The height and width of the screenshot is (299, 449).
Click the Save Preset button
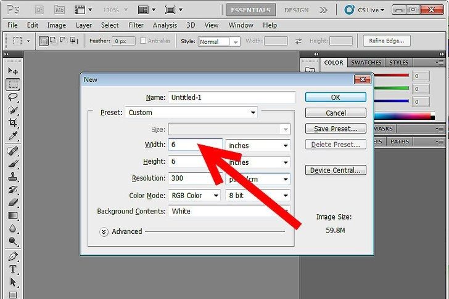click(x=336, y=129)
